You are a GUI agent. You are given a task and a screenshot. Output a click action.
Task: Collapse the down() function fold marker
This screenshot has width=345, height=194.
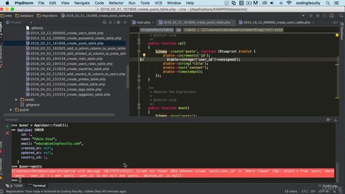pos(139,108)
